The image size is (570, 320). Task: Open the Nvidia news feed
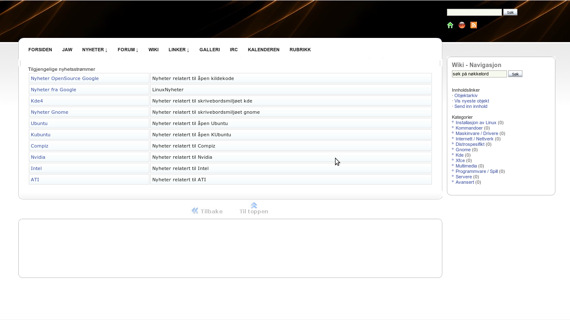[38, 157]
